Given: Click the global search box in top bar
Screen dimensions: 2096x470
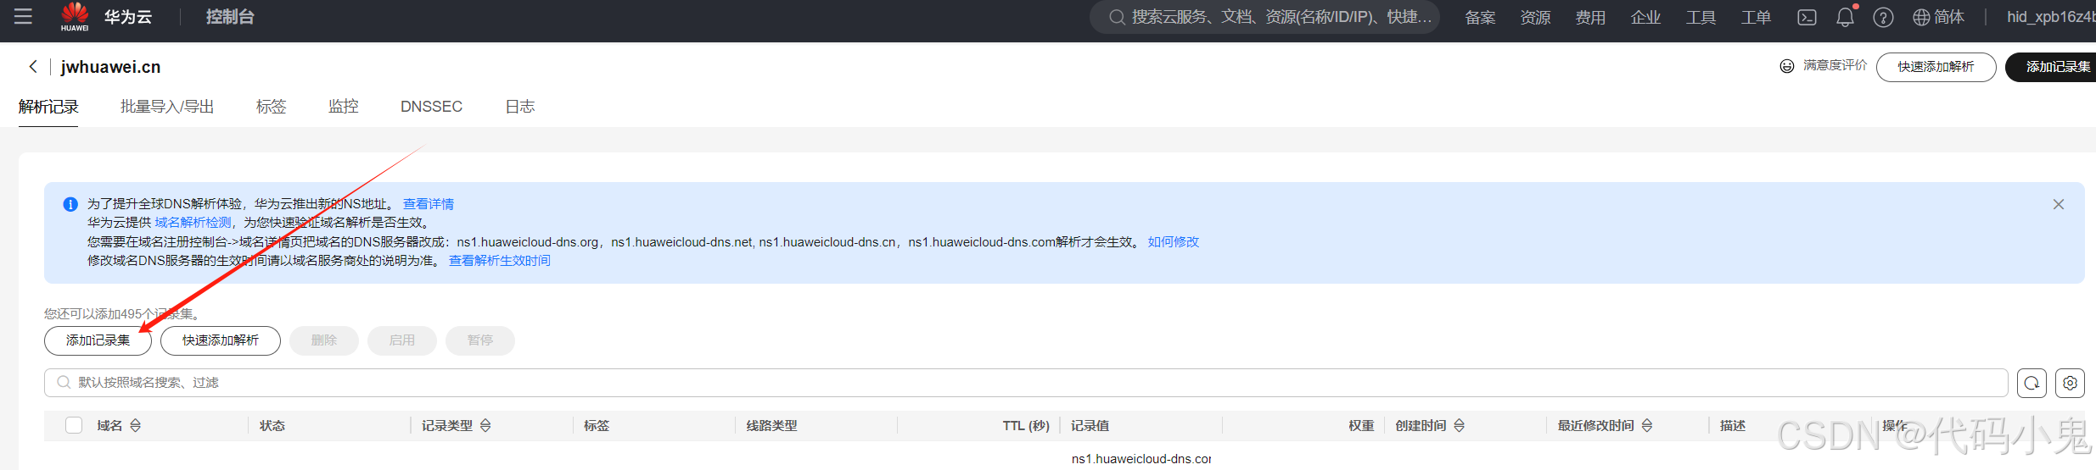Looking at the screenshot, I should (x=1264, y=17).
